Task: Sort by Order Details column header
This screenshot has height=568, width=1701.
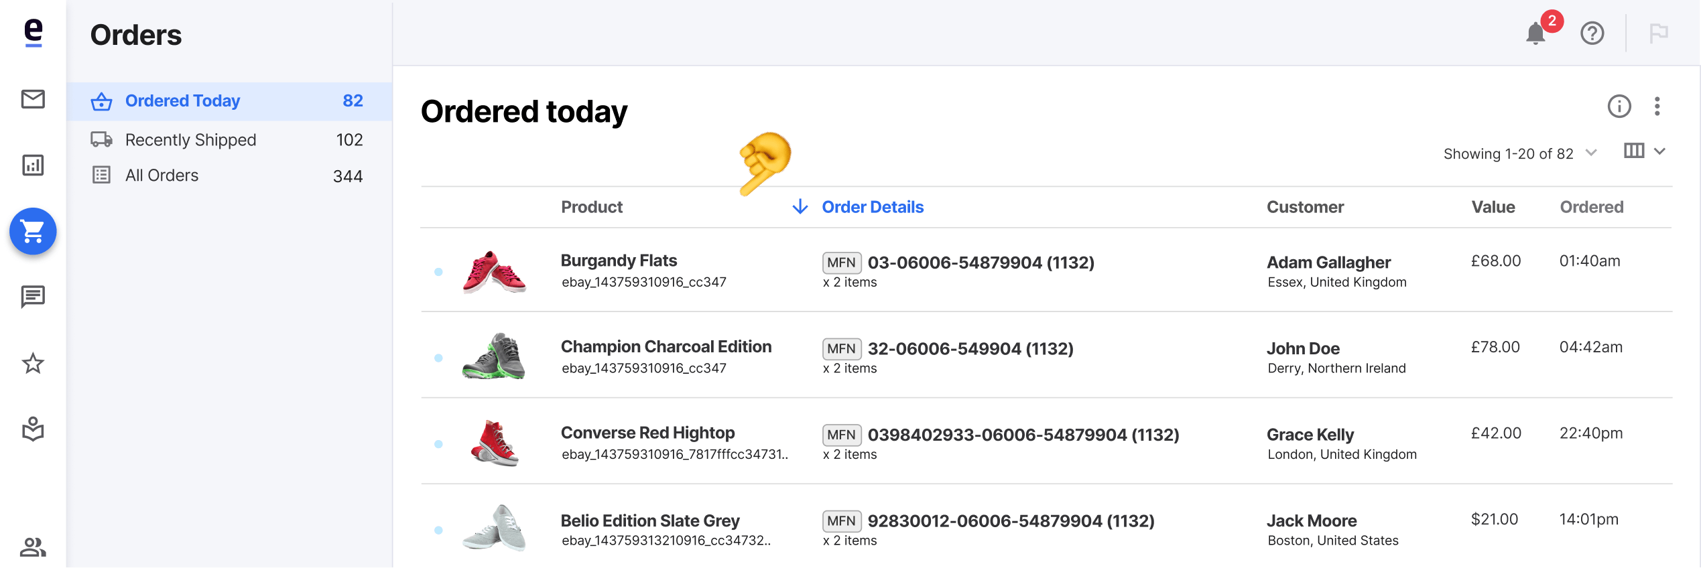Action: pyautogui.click(x=872, y=207)
